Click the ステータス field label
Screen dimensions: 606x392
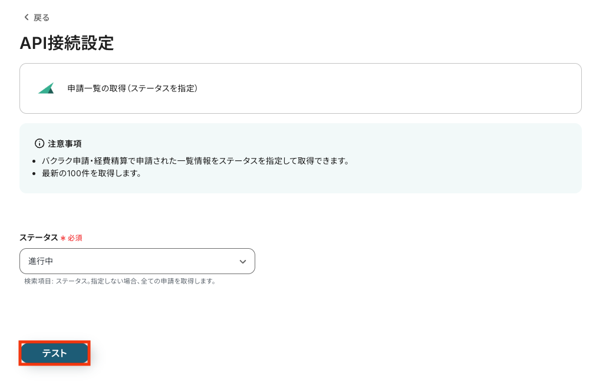click(39, 238)
